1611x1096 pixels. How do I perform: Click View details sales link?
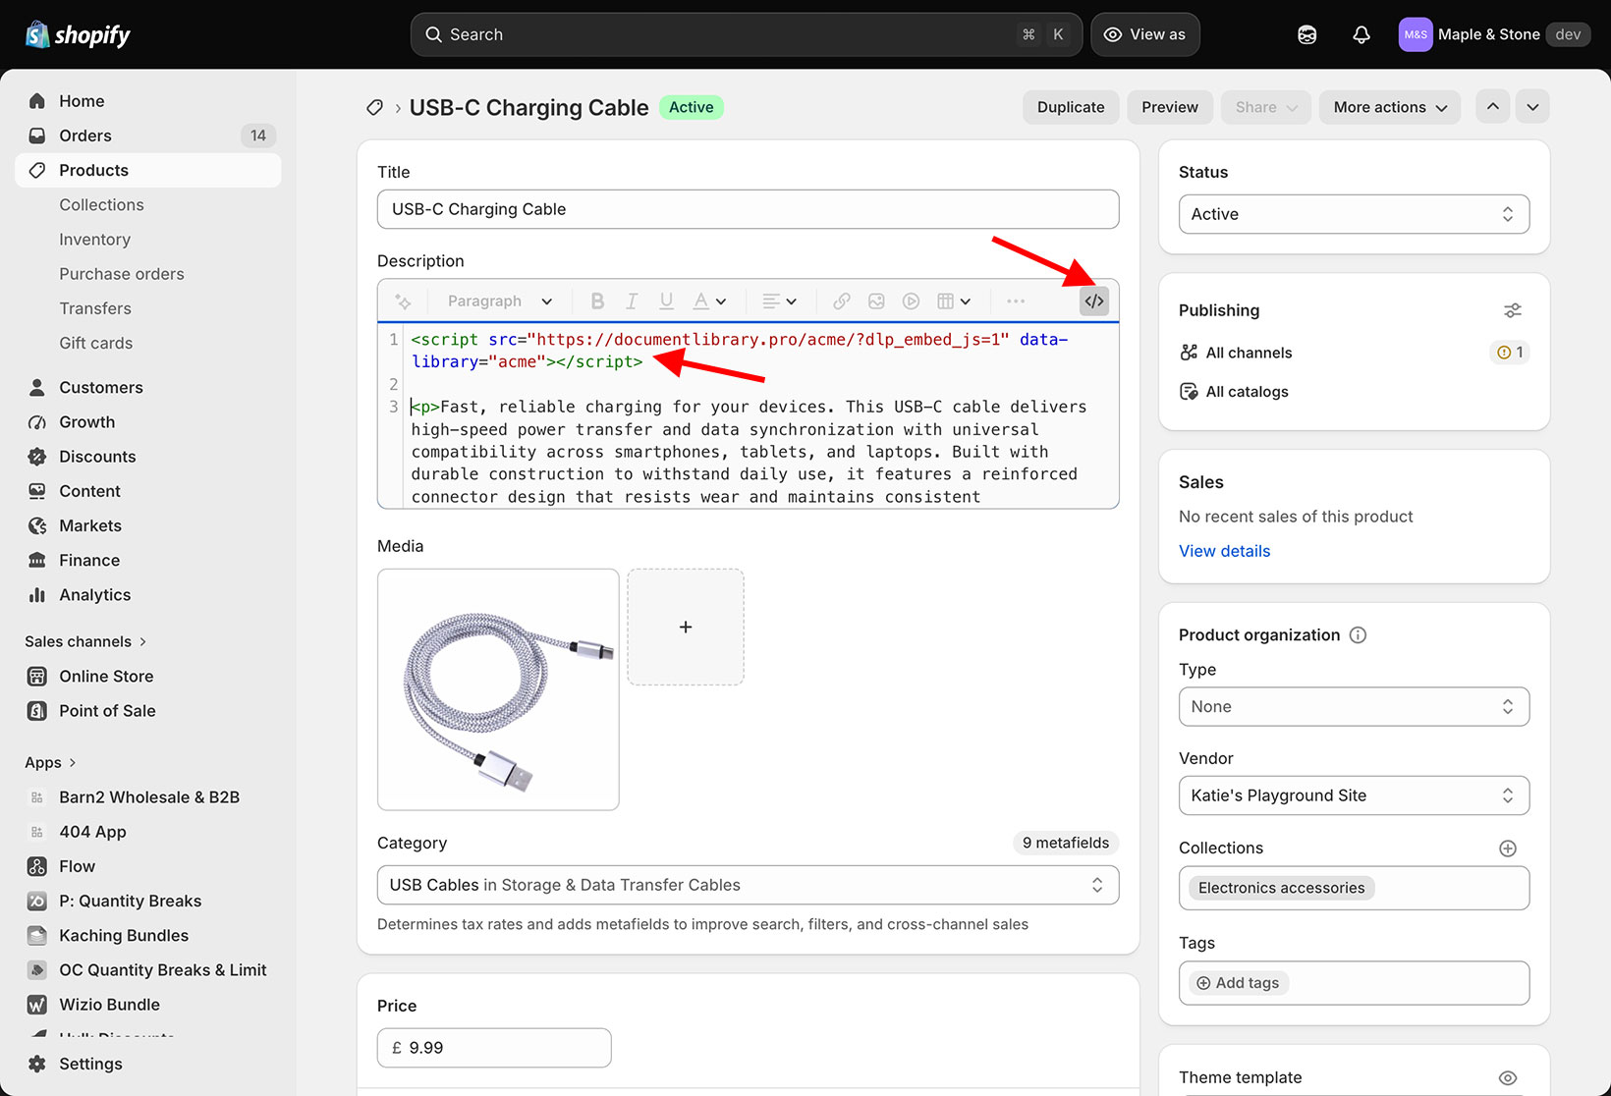[x=1224, y=551]
